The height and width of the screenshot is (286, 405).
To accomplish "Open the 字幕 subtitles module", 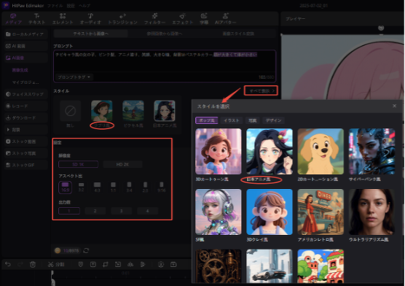I will (x=204, y=19).
